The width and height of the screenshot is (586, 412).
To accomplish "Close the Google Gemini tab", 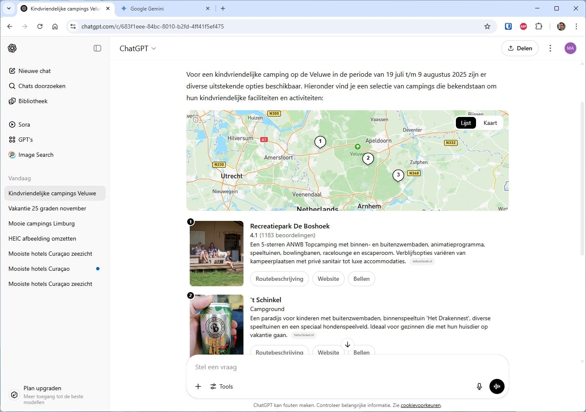I will [x=208, y=8].
